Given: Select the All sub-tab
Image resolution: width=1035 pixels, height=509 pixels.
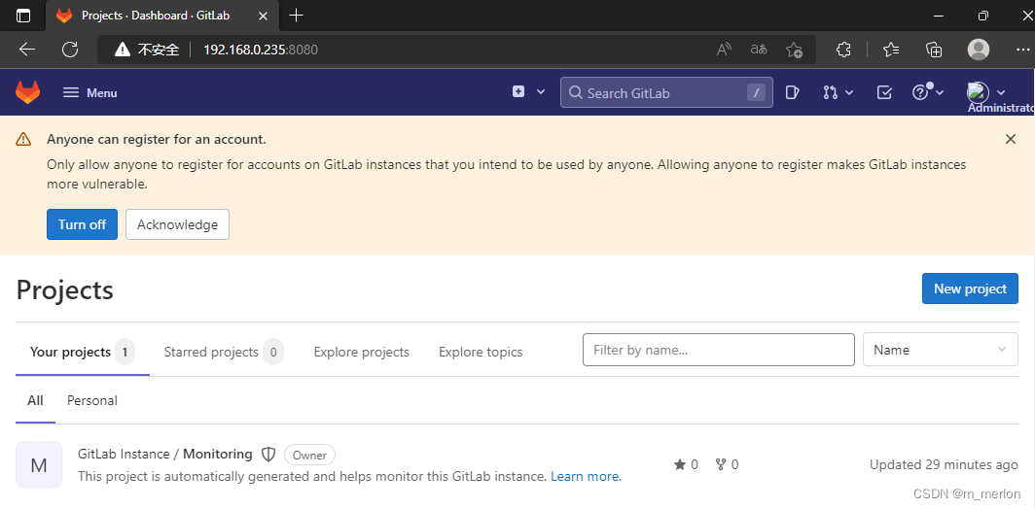Looking at the screenshot, I should 36,400.
